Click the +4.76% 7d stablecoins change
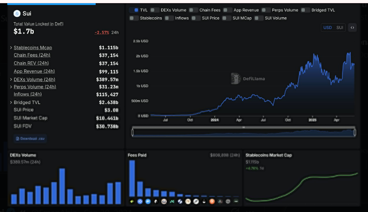 255,168
